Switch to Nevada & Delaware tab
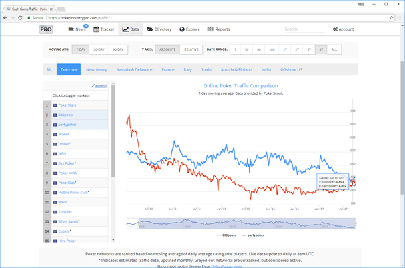 134,69
